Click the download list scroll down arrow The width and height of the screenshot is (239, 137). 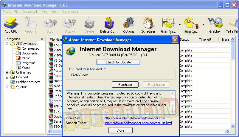click(x=233, y=126)
